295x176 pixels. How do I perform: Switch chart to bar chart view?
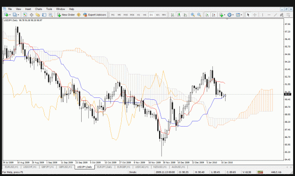pos(172,15)
